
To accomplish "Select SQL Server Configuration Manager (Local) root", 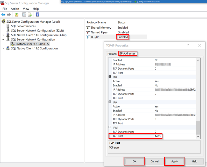I will click(33, 22).
